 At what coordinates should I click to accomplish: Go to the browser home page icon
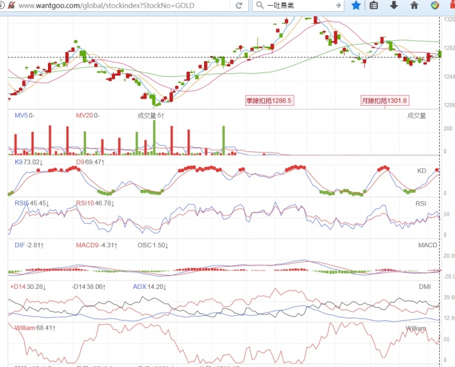(415, 6)
